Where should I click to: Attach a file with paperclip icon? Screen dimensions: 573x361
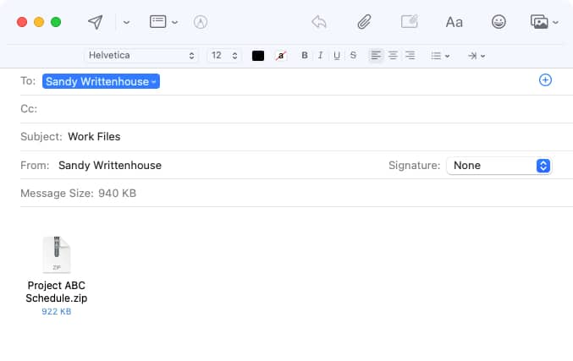coord(364,22)
